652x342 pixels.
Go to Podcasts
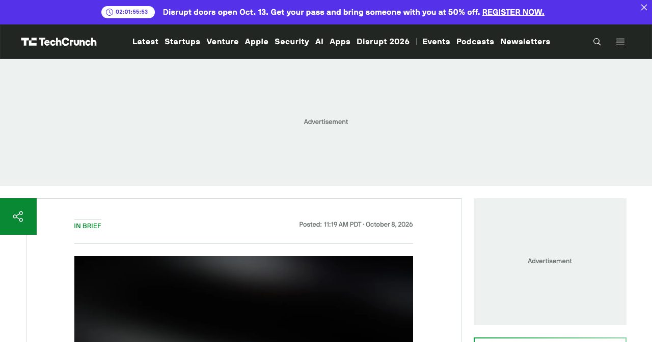point(475,42)
